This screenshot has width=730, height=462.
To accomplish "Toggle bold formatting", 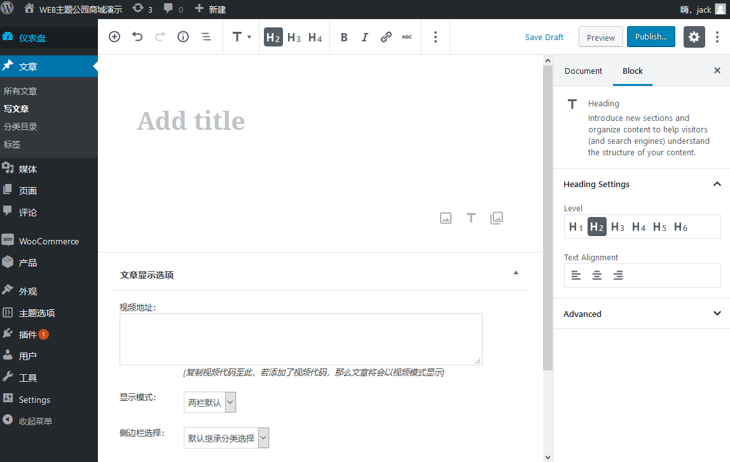I will pos(344,36).
